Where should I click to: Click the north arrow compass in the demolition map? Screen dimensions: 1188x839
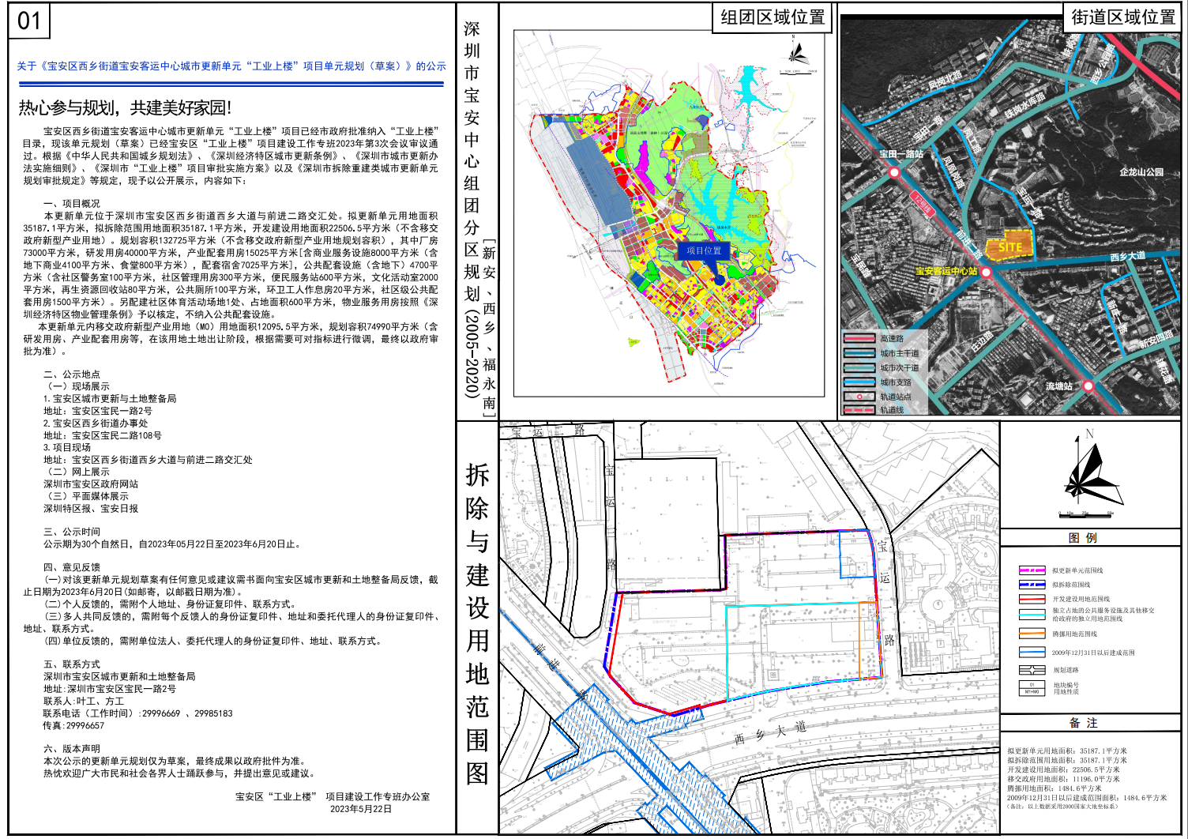click(1093, 468)
